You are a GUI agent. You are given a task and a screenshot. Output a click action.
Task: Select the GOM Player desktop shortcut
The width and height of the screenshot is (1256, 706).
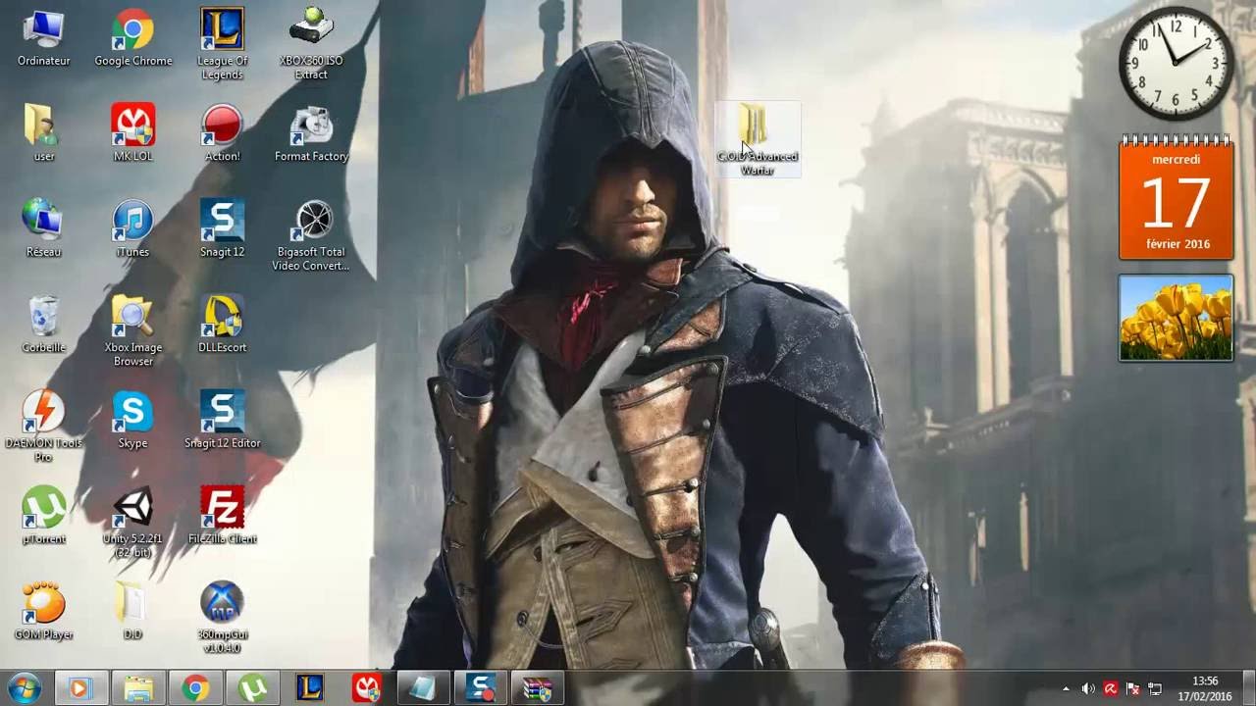(43, 612)
